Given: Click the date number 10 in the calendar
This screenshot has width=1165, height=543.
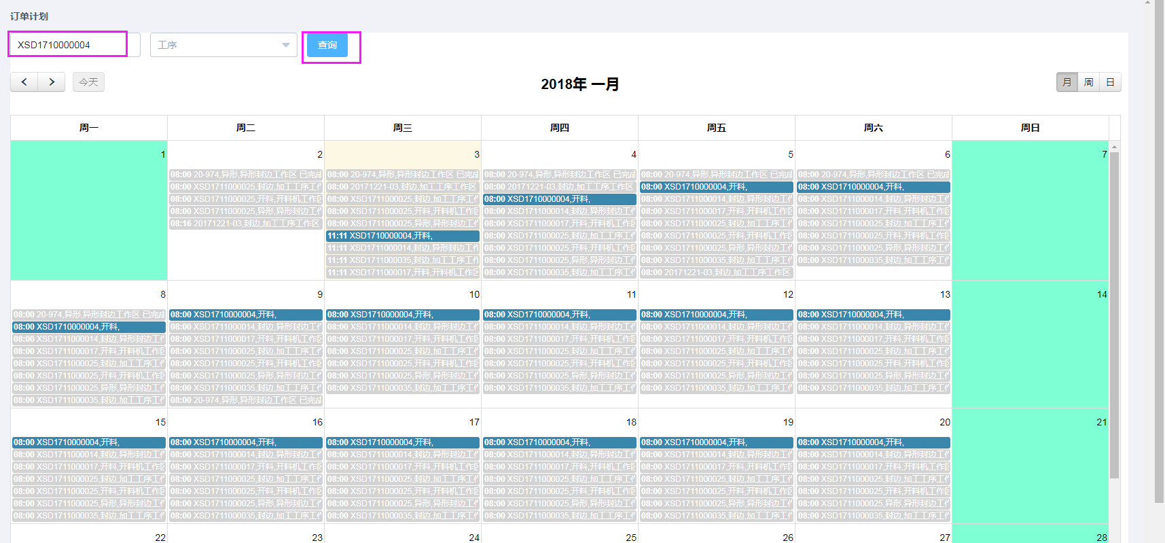Looking at the screenshot, I should coord(474,294).
